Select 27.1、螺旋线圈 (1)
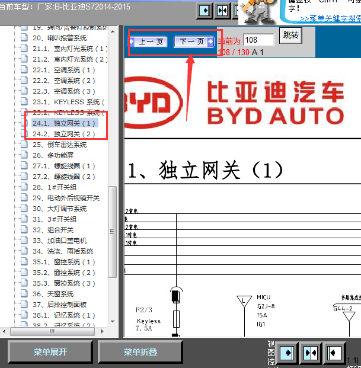361x368 pixels. pyautogui.click(x=64, y=166)
